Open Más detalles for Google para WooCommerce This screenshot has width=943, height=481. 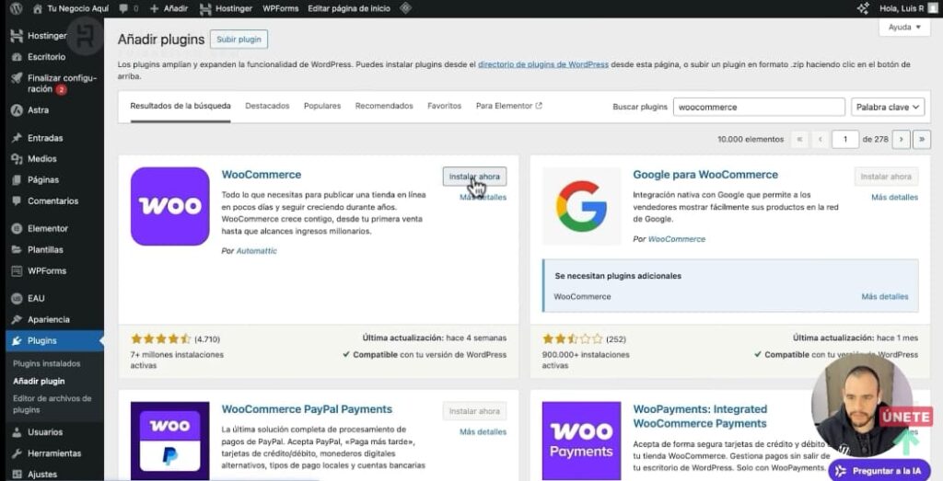(x=894, y=197)
